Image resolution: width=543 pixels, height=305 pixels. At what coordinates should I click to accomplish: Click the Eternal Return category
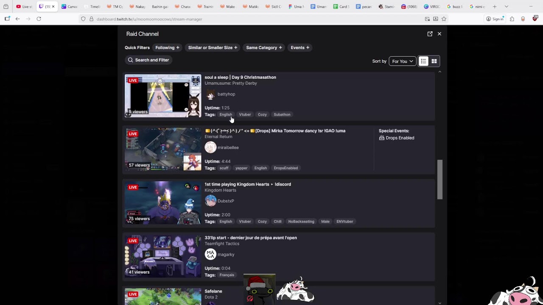(x=218, y=137)
